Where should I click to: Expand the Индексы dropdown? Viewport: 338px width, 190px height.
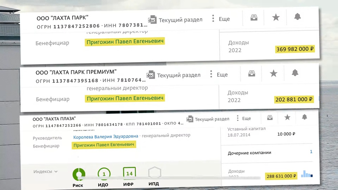(x=45, y=171)
